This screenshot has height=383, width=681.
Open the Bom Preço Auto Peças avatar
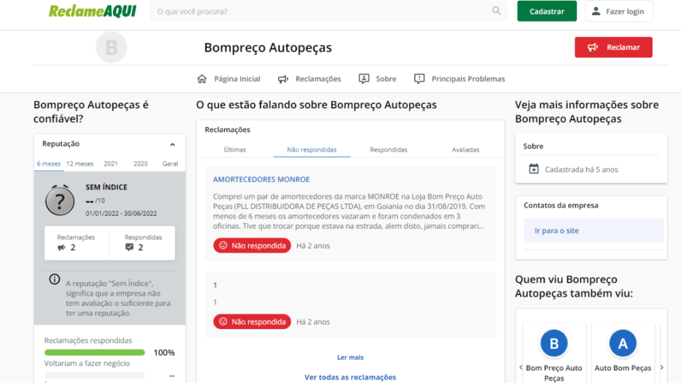(x=553, y=344)
